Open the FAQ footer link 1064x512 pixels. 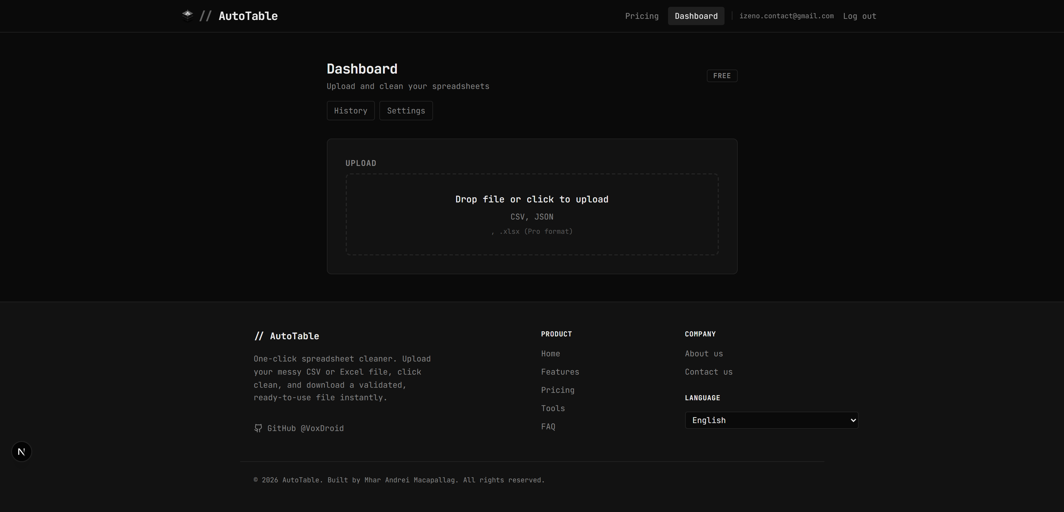[548, 426]
